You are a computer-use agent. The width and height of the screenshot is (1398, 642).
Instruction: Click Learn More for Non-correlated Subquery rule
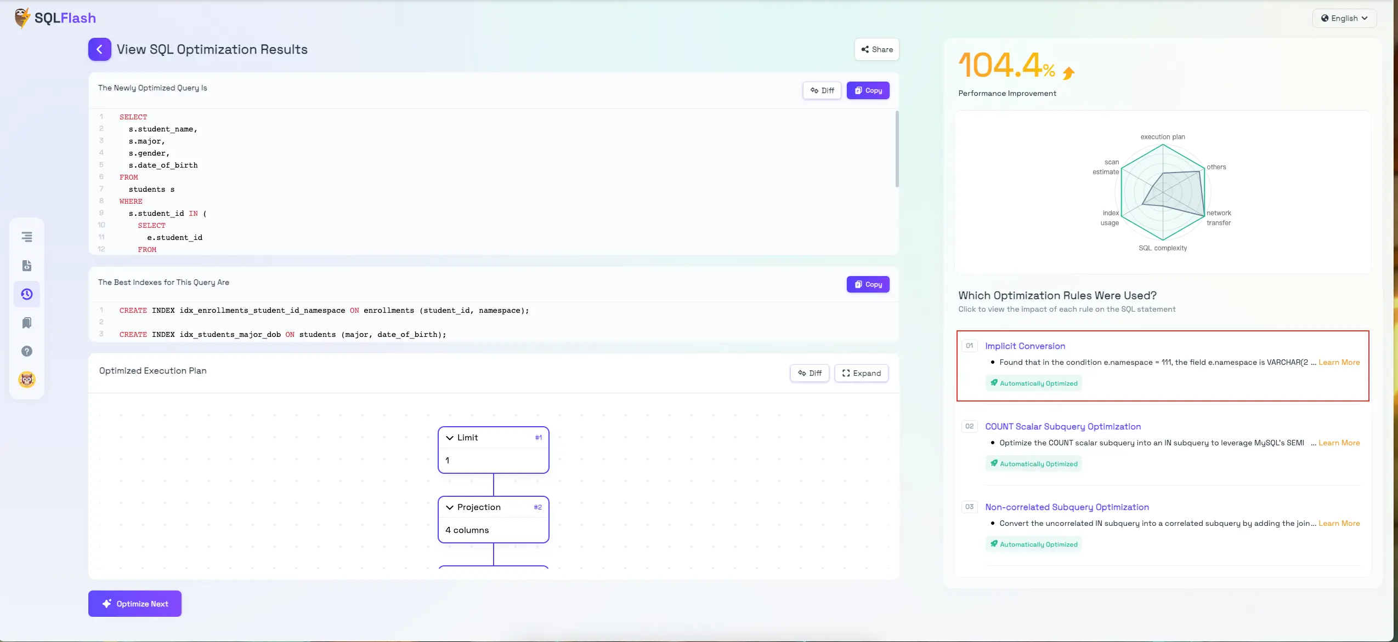pyautogui.click(x=1339, y=524)
